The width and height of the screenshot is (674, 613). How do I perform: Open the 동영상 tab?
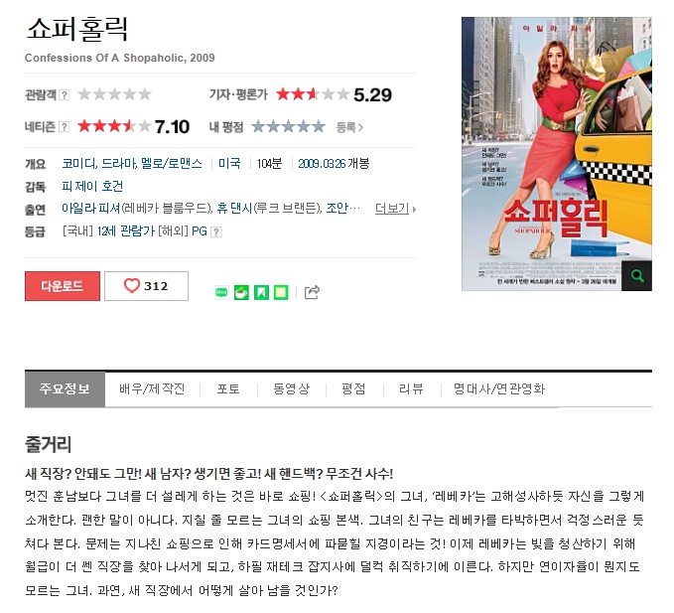click(x=292, y=388)
